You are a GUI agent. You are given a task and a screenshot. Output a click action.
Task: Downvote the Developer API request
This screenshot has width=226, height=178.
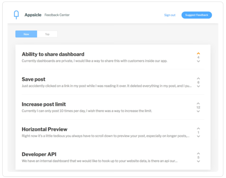tap(198, 161)
